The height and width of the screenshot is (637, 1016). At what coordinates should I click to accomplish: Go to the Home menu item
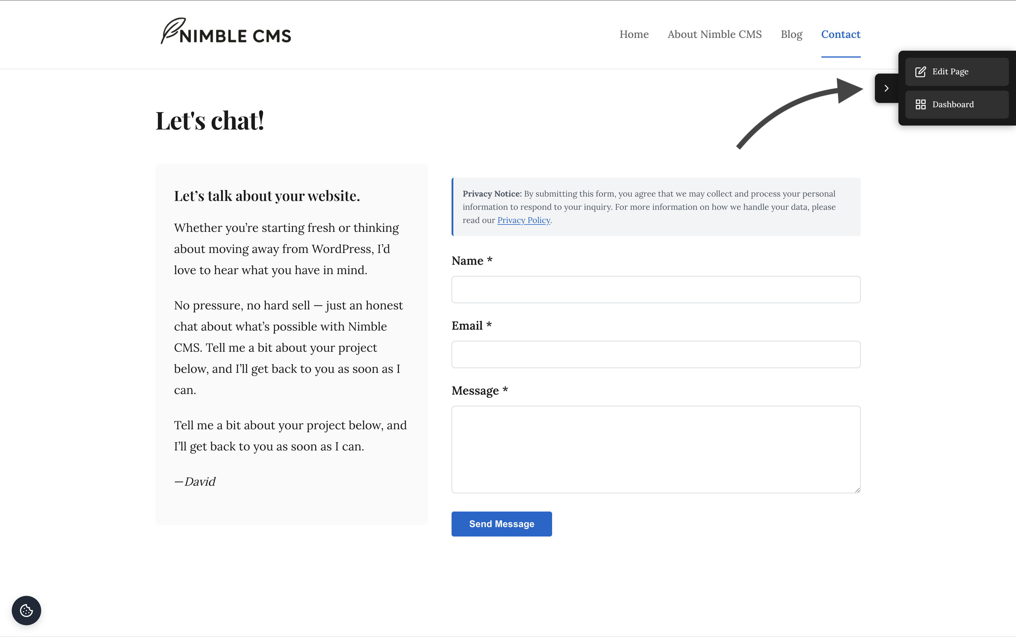click(634, 34)
